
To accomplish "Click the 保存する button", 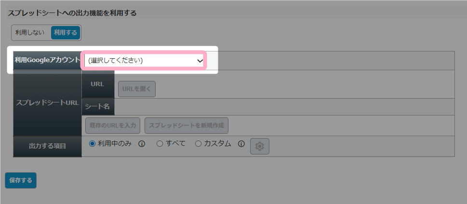I will click(21, 180).
